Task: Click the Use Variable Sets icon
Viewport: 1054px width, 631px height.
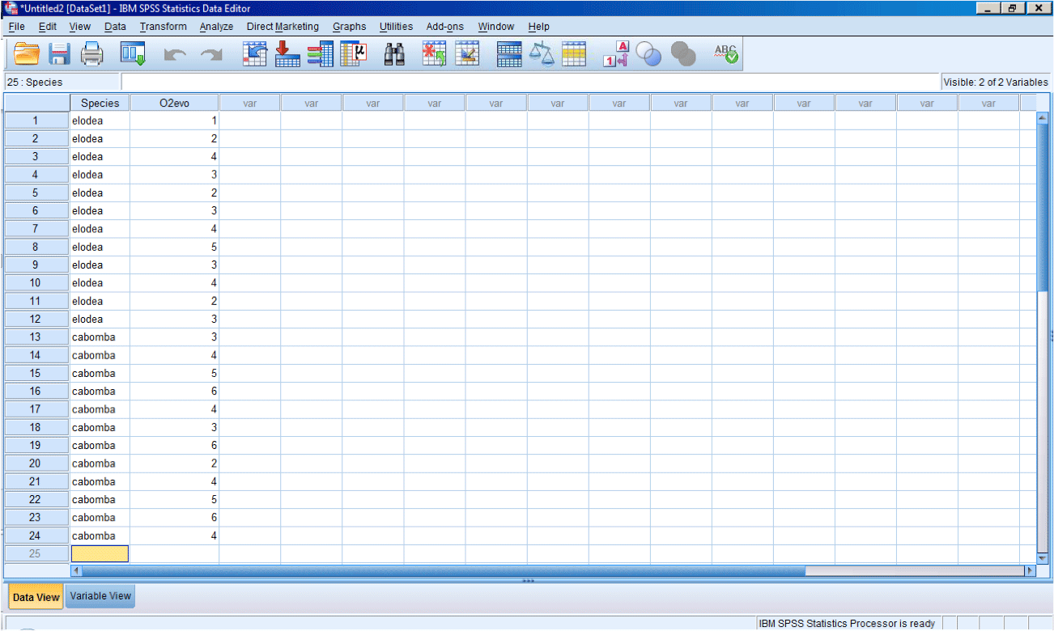Action: coord(648,54)
